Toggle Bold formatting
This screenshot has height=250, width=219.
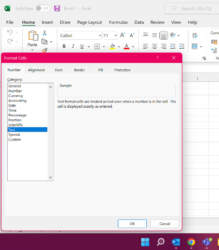64,47
